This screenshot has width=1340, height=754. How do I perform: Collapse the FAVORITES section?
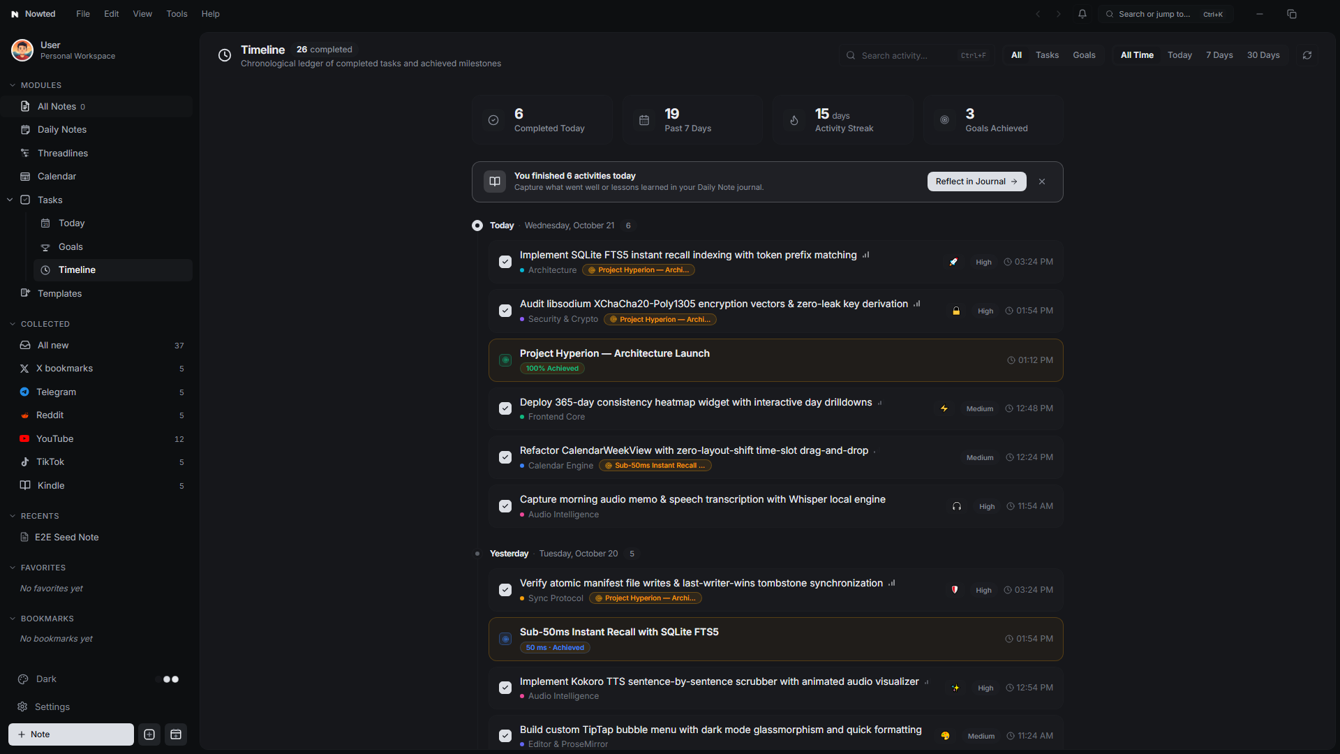coord(13,568)
